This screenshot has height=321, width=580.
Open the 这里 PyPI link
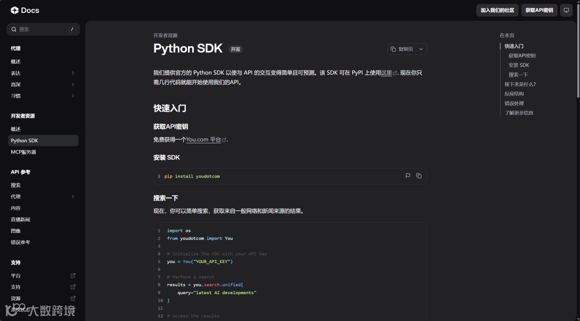(386, 73)
